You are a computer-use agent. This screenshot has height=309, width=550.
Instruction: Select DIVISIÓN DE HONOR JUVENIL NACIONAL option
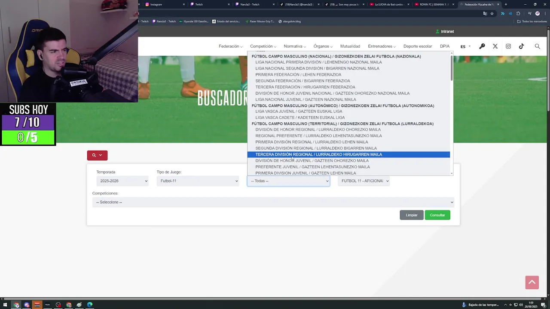coord(348,93)
